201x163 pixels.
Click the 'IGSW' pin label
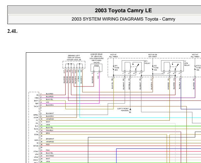[x=36, y=118]
